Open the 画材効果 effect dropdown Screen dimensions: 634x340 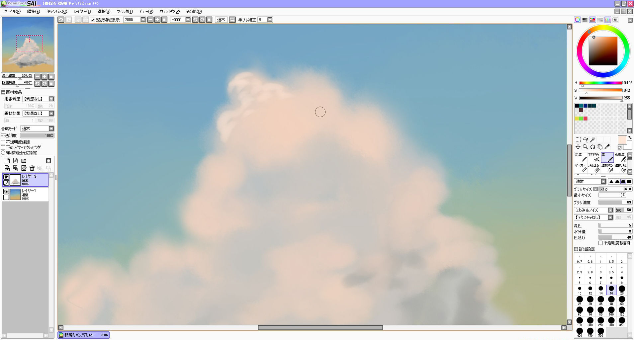[51, 114]
